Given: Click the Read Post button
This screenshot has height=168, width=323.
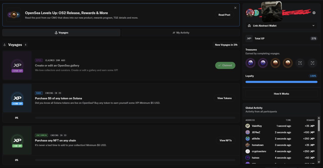Looking at the screenshot, I should coord(224,15).
